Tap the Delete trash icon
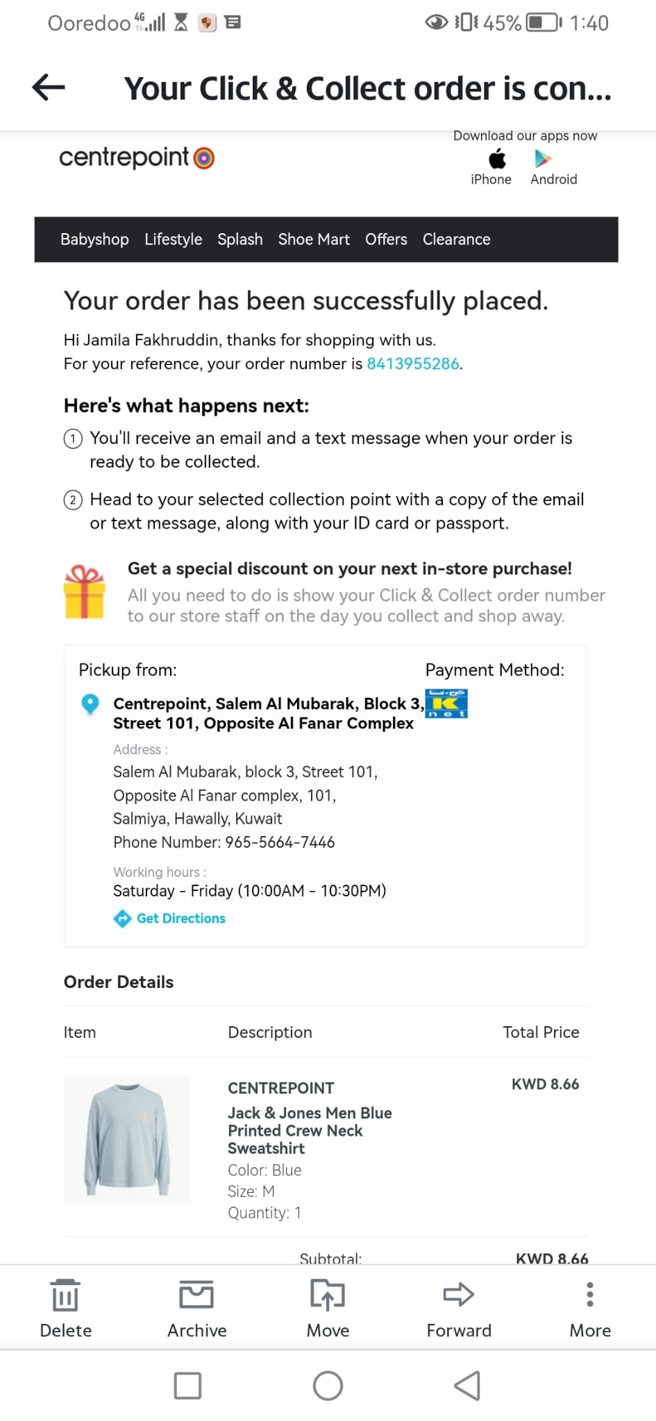 point(65,1295)
